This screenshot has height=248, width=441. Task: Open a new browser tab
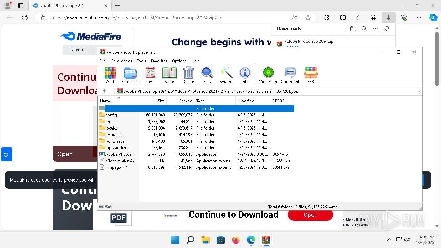click(117, 6)
